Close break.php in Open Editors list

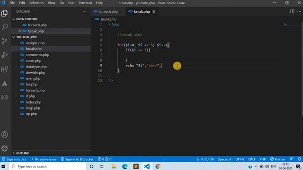[19, 31]
